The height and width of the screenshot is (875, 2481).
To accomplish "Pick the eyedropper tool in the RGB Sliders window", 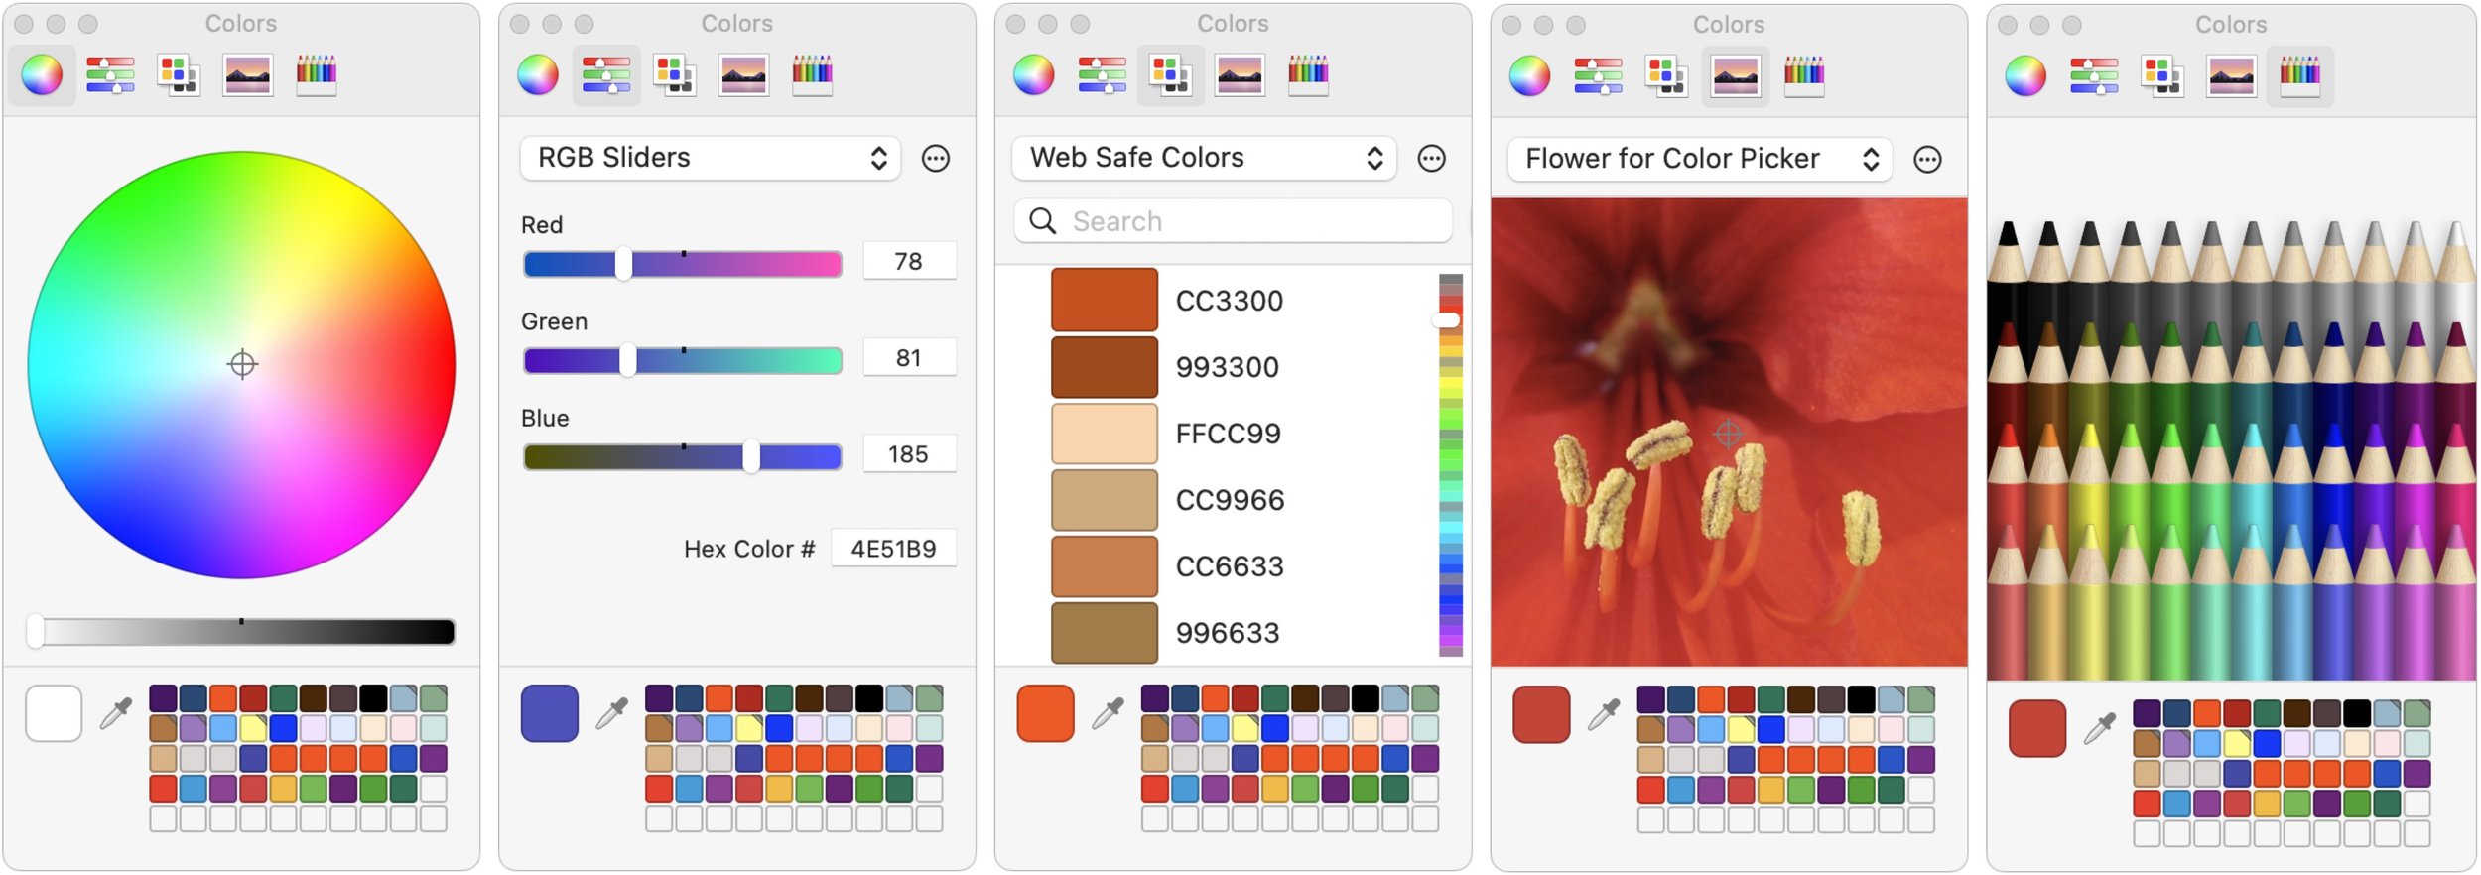I will pos(612,713).
